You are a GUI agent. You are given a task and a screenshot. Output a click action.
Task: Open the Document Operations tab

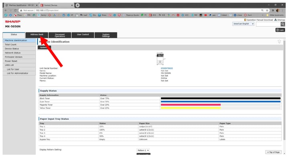pyautogui.click(x=60, y=35)
